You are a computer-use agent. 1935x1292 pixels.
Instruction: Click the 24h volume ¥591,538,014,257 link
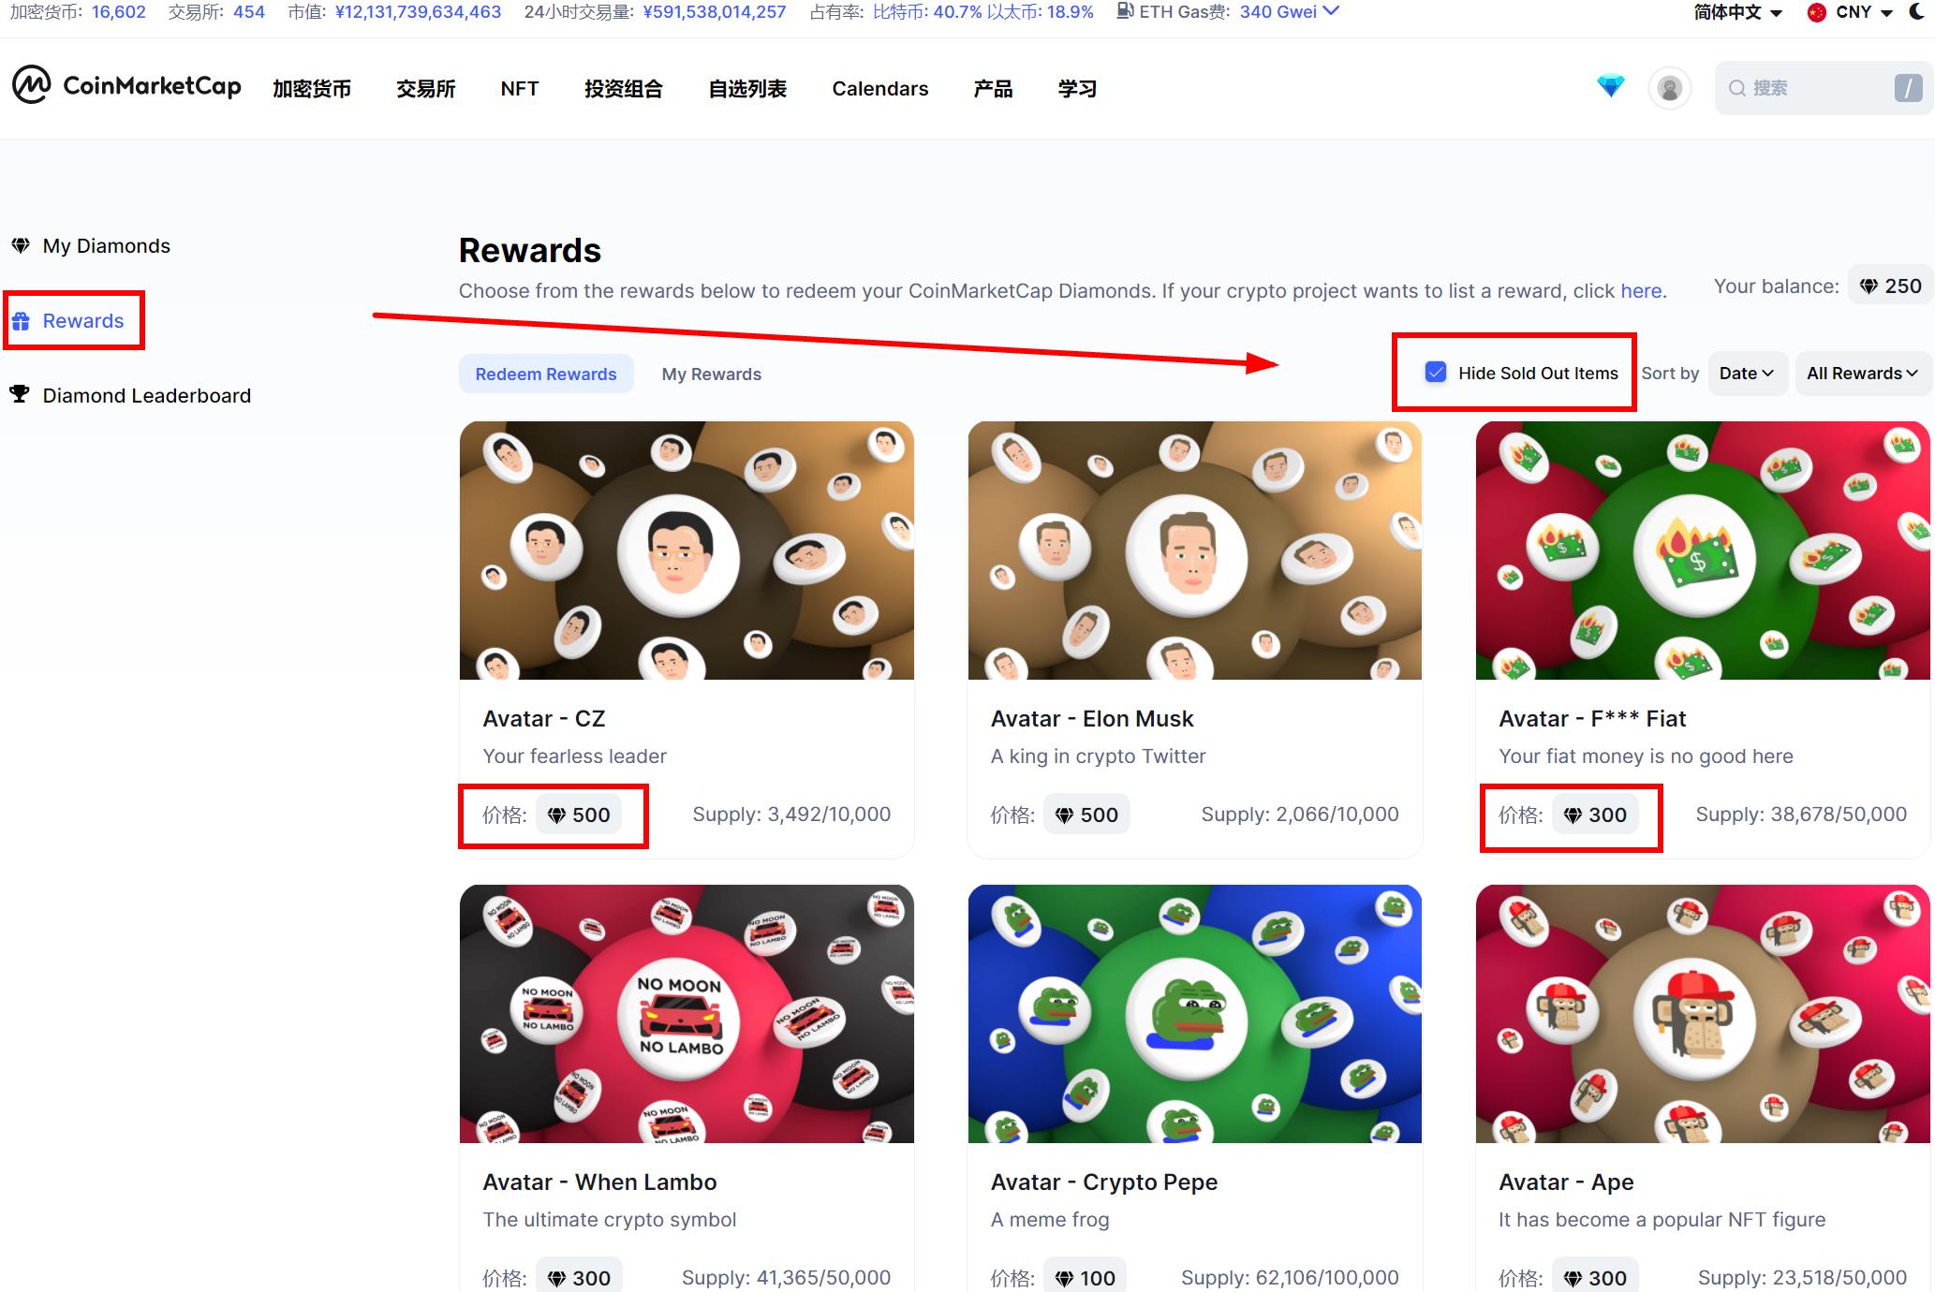715,12
